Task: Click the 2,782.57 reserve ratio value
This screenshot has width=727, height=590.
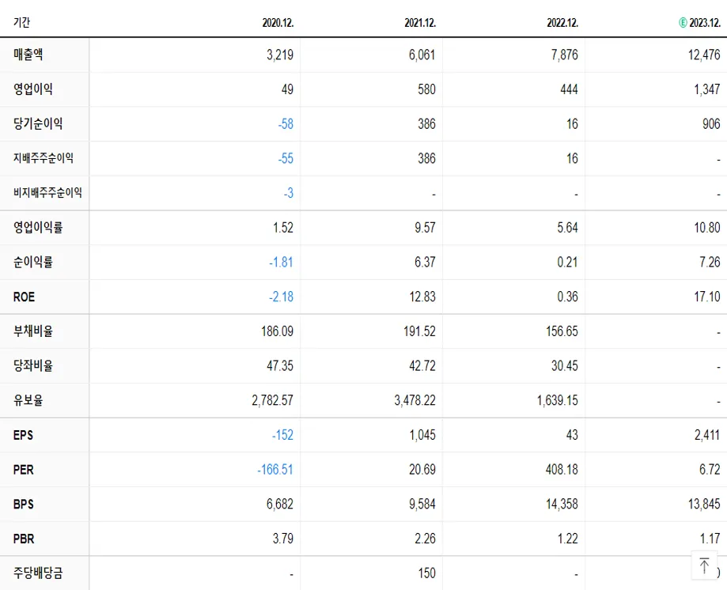Action: (273, 400)
